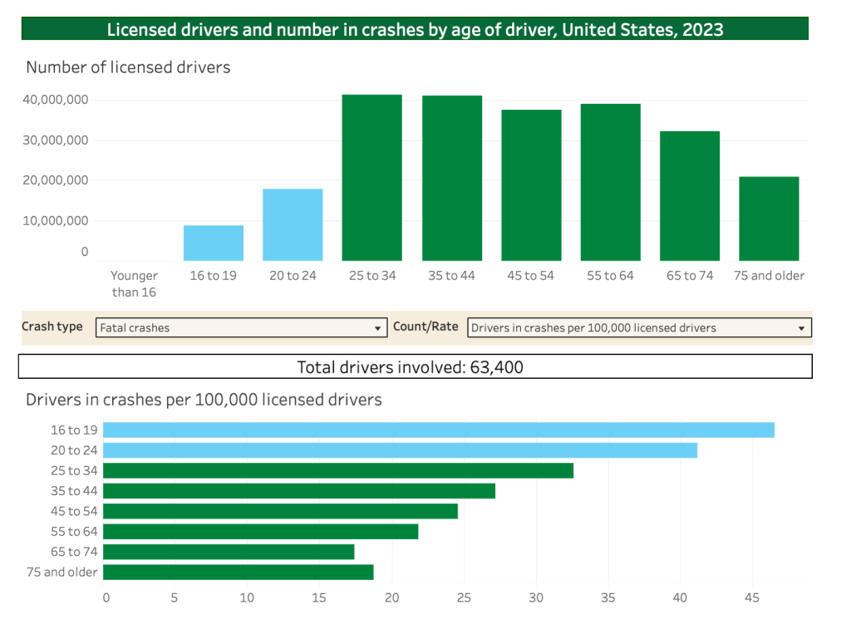Select the 20 to 24 licensed drivers bar

[x=293, y=224]
